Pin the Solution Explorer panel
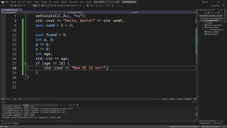The width and height of the screenshot is (227, 128). [220, 10]
